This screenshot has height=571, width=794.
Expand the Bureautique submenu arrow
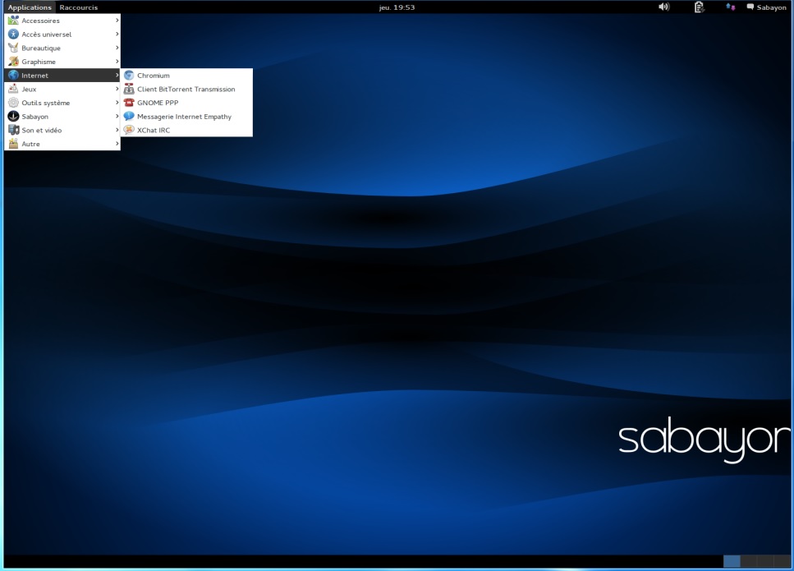[x=117, y=48]
